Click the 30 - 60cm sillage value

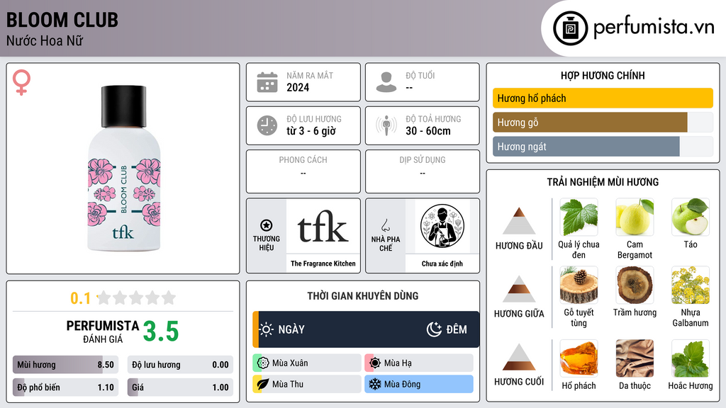coord(428,131)
